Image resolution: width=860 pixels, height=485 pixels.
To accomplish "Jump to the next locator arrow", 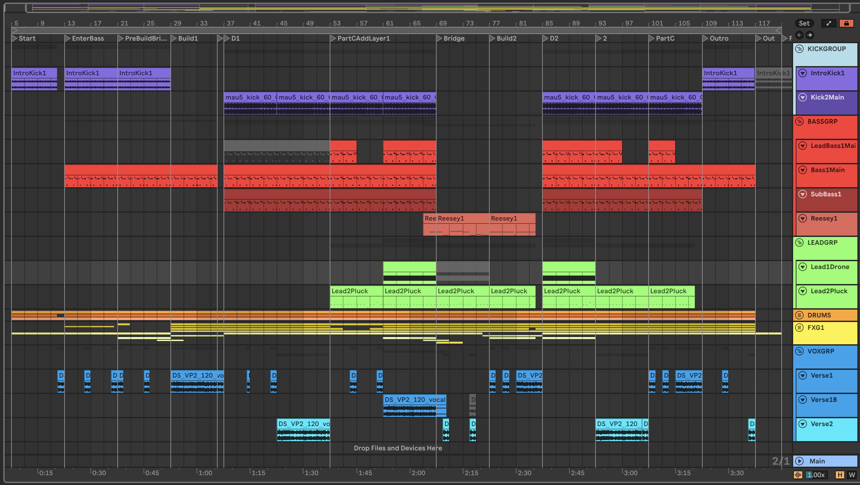I will pos(810,35).
